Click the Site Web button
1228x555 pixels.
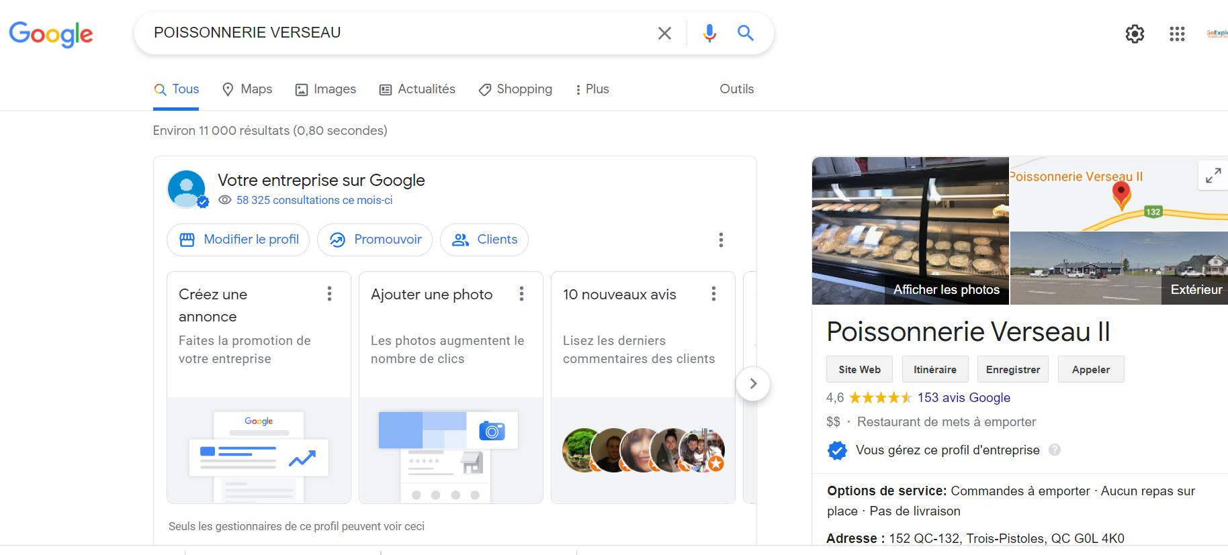859,370
